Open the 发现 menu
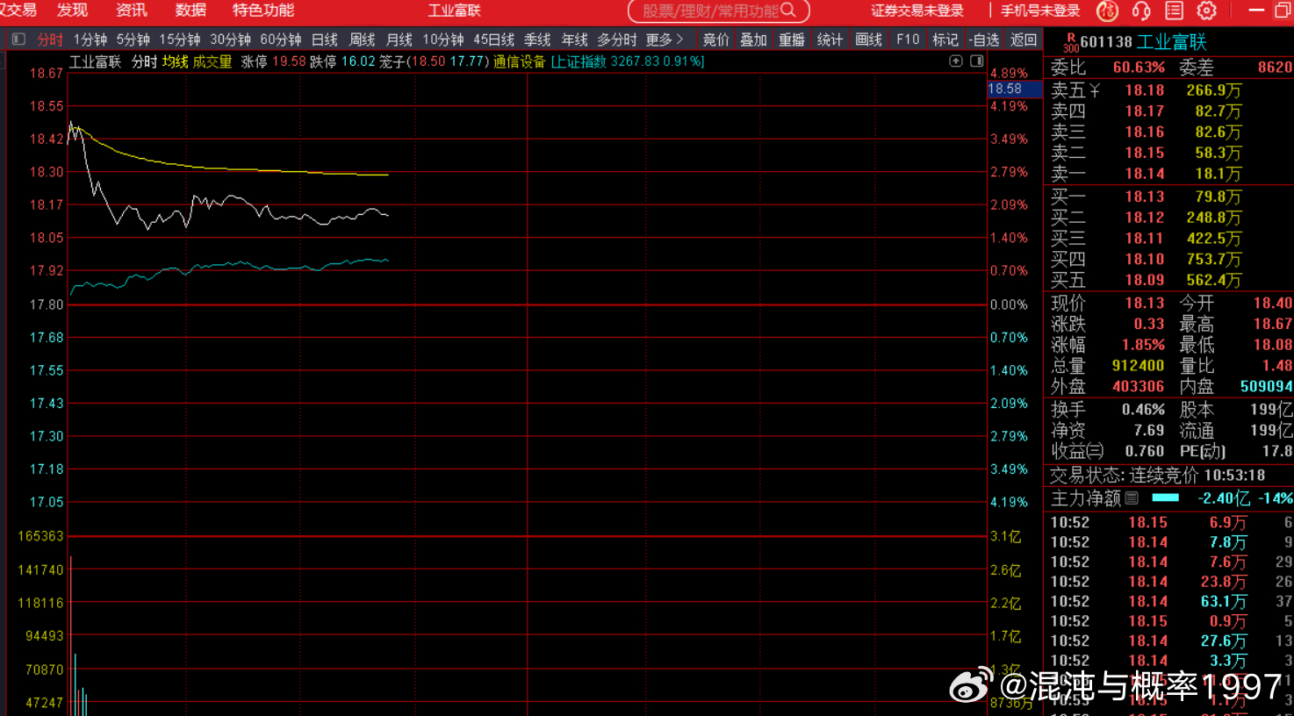This screenshot has height=716, width=1294. tap(72, 11)
